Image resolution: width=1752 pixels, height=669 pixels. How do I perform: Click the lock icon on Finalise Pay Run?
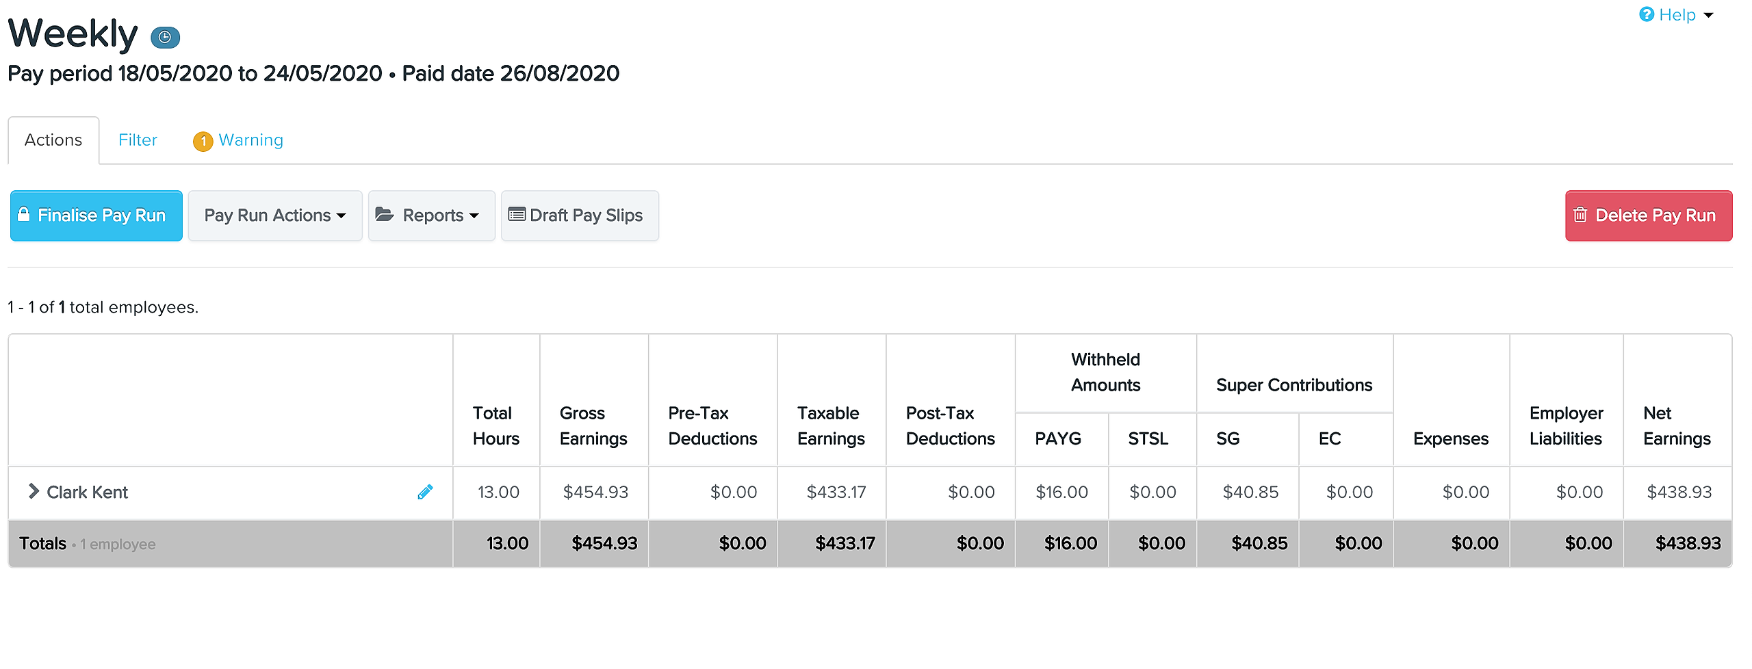[x=24, y=214]
